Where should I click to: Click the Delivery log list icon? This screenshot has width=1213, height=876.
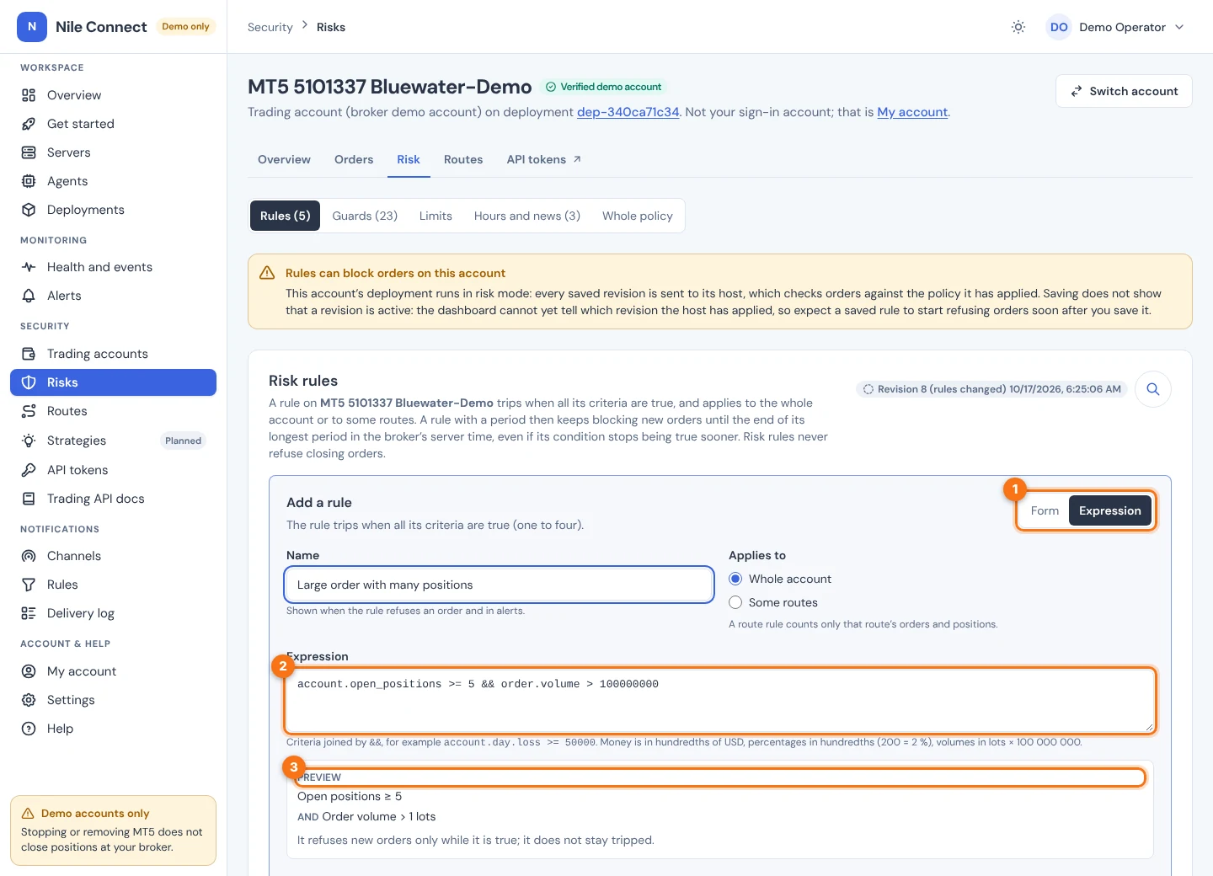29,613
